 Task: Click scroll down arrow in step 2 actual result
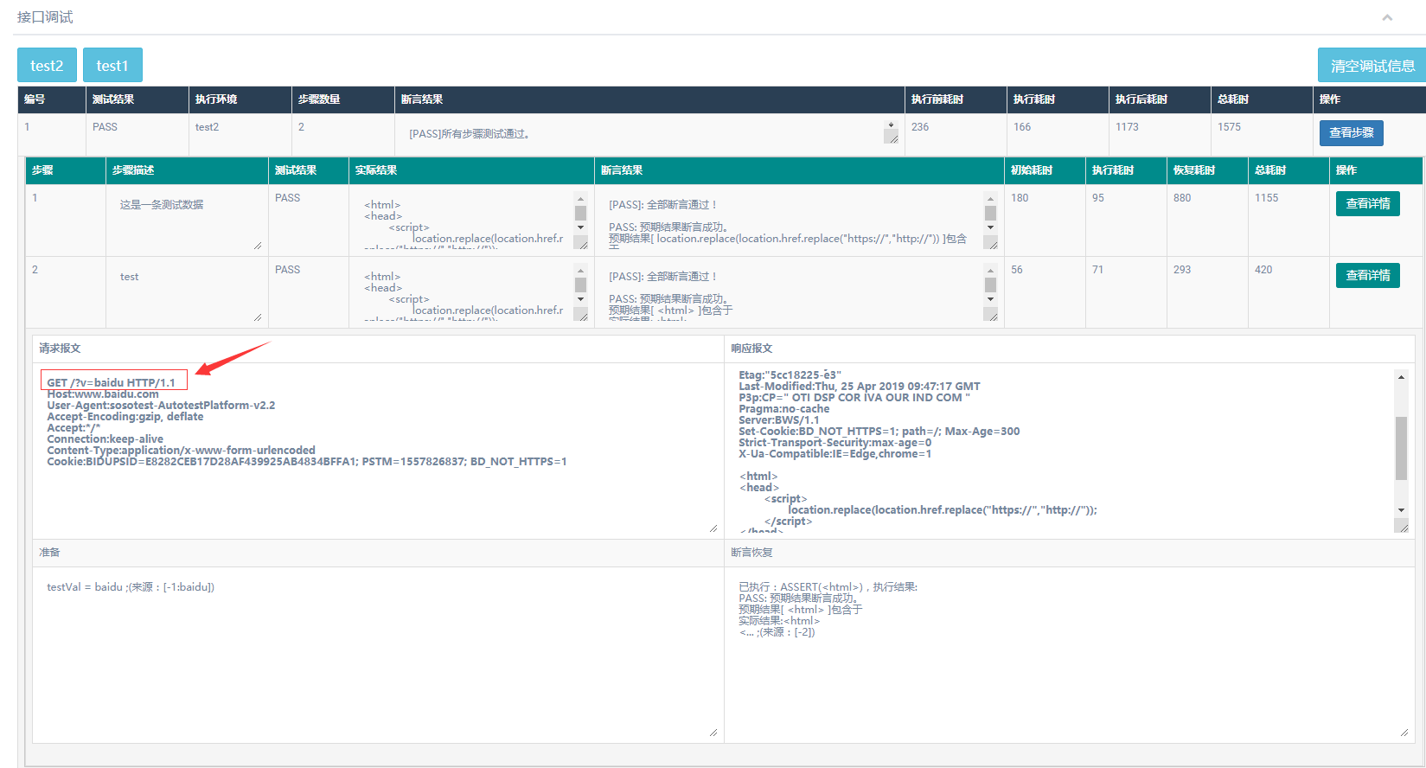click(x=580, y=299)
